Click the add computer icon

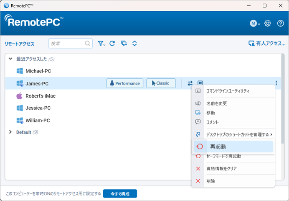(124, 44)
